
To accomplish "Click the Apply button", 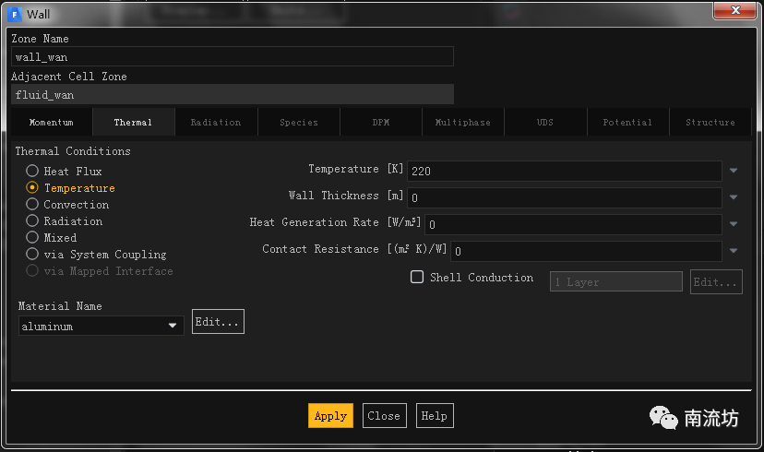I will 330,416.
